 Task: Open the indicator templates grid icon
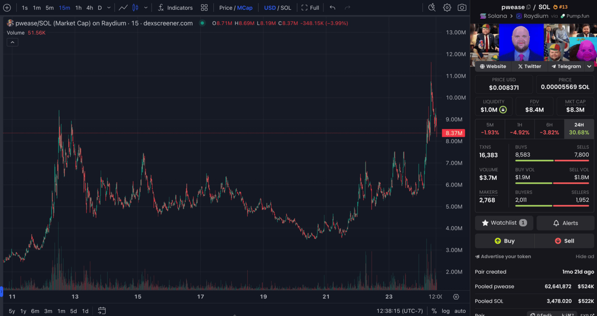point(204,8)
